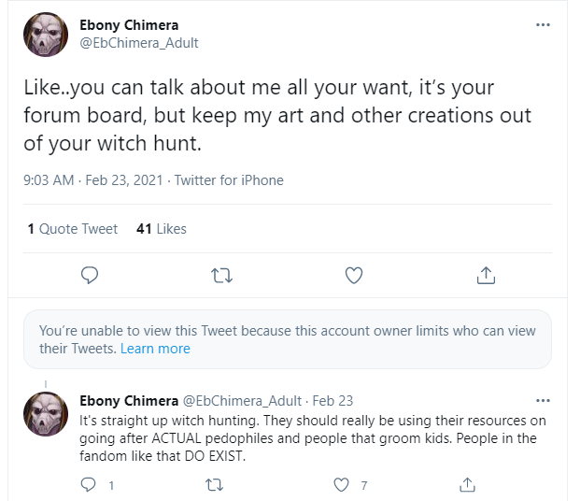Retweet the reply about ACTUAL pedophiles
580x501 pixels.
click(x=214, y=485)
